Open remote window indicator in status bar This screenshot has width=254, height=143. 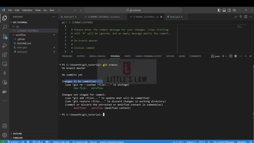pos(3,142)
